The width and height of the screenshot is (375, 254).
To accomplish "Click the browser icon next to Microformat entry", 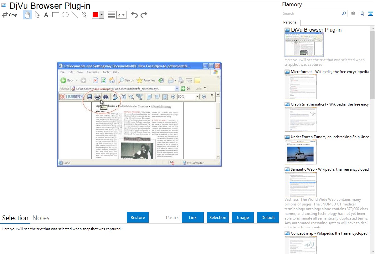I will (287, 72).
